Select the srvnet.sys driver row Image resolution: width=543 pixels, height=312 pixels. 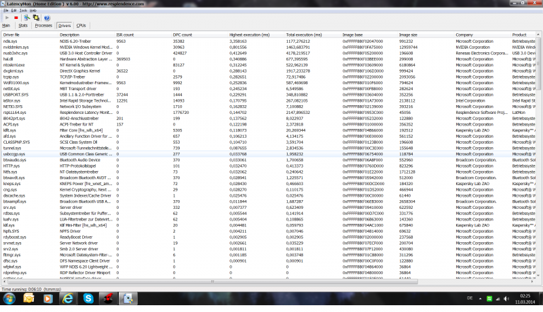[x=268, y=243]
